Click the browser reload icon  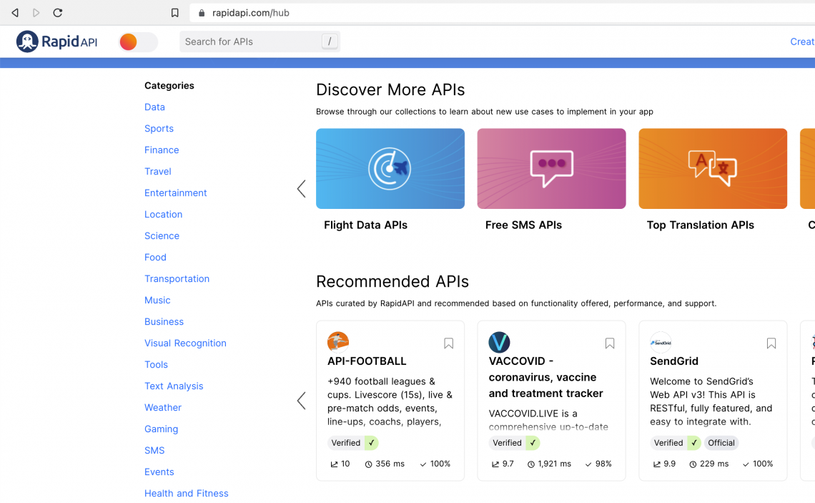[57, 12]
